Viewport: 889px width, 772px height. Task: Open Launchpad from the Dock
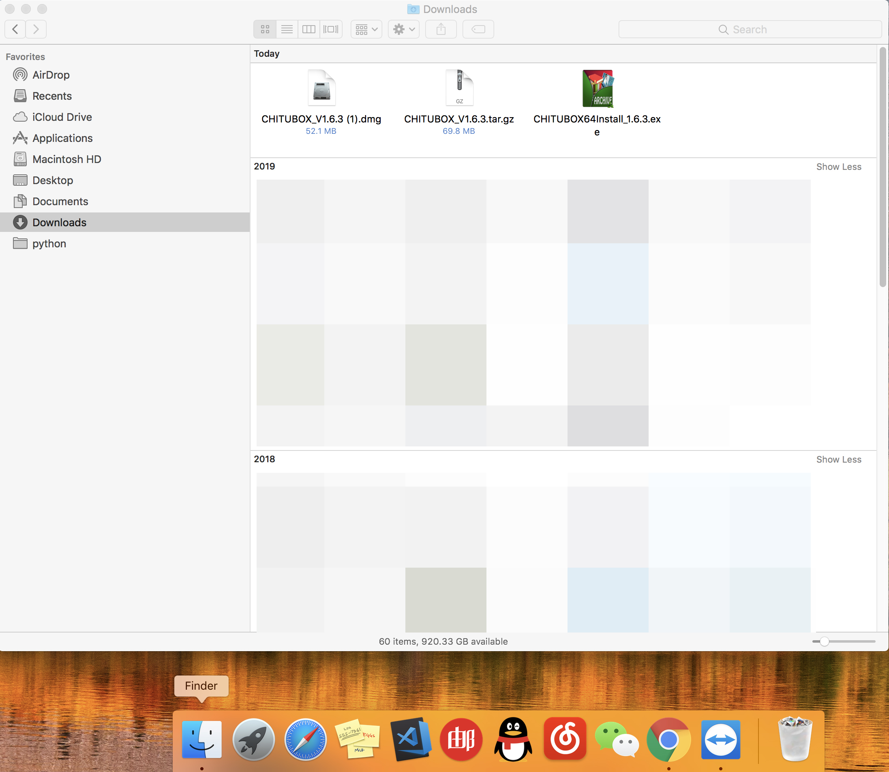[x=253, y=740]
